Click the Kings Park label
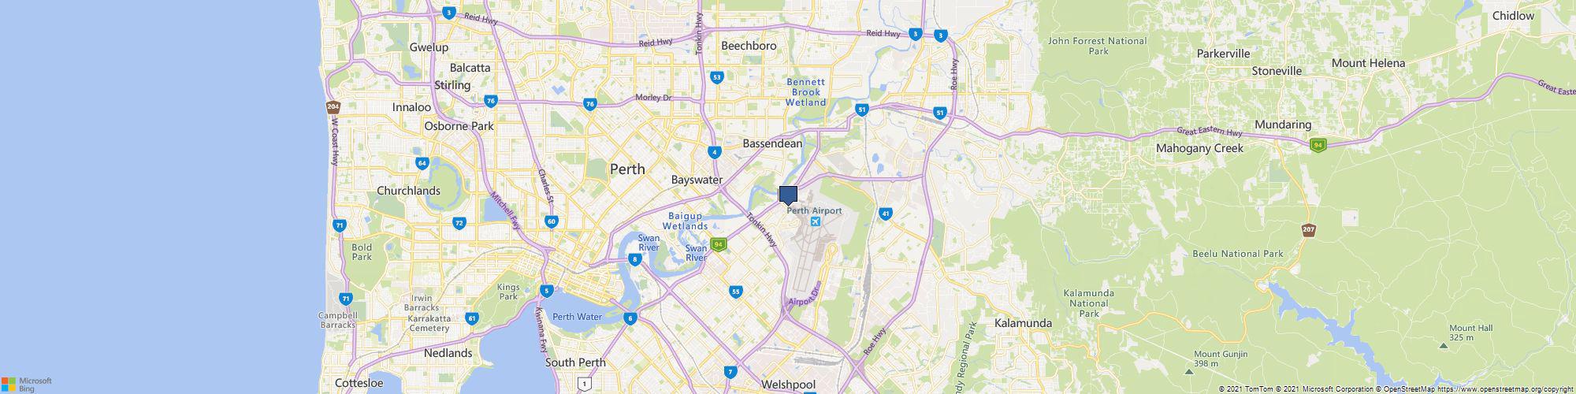Viewport: 1576px width, 394px height. pos(509,292)
